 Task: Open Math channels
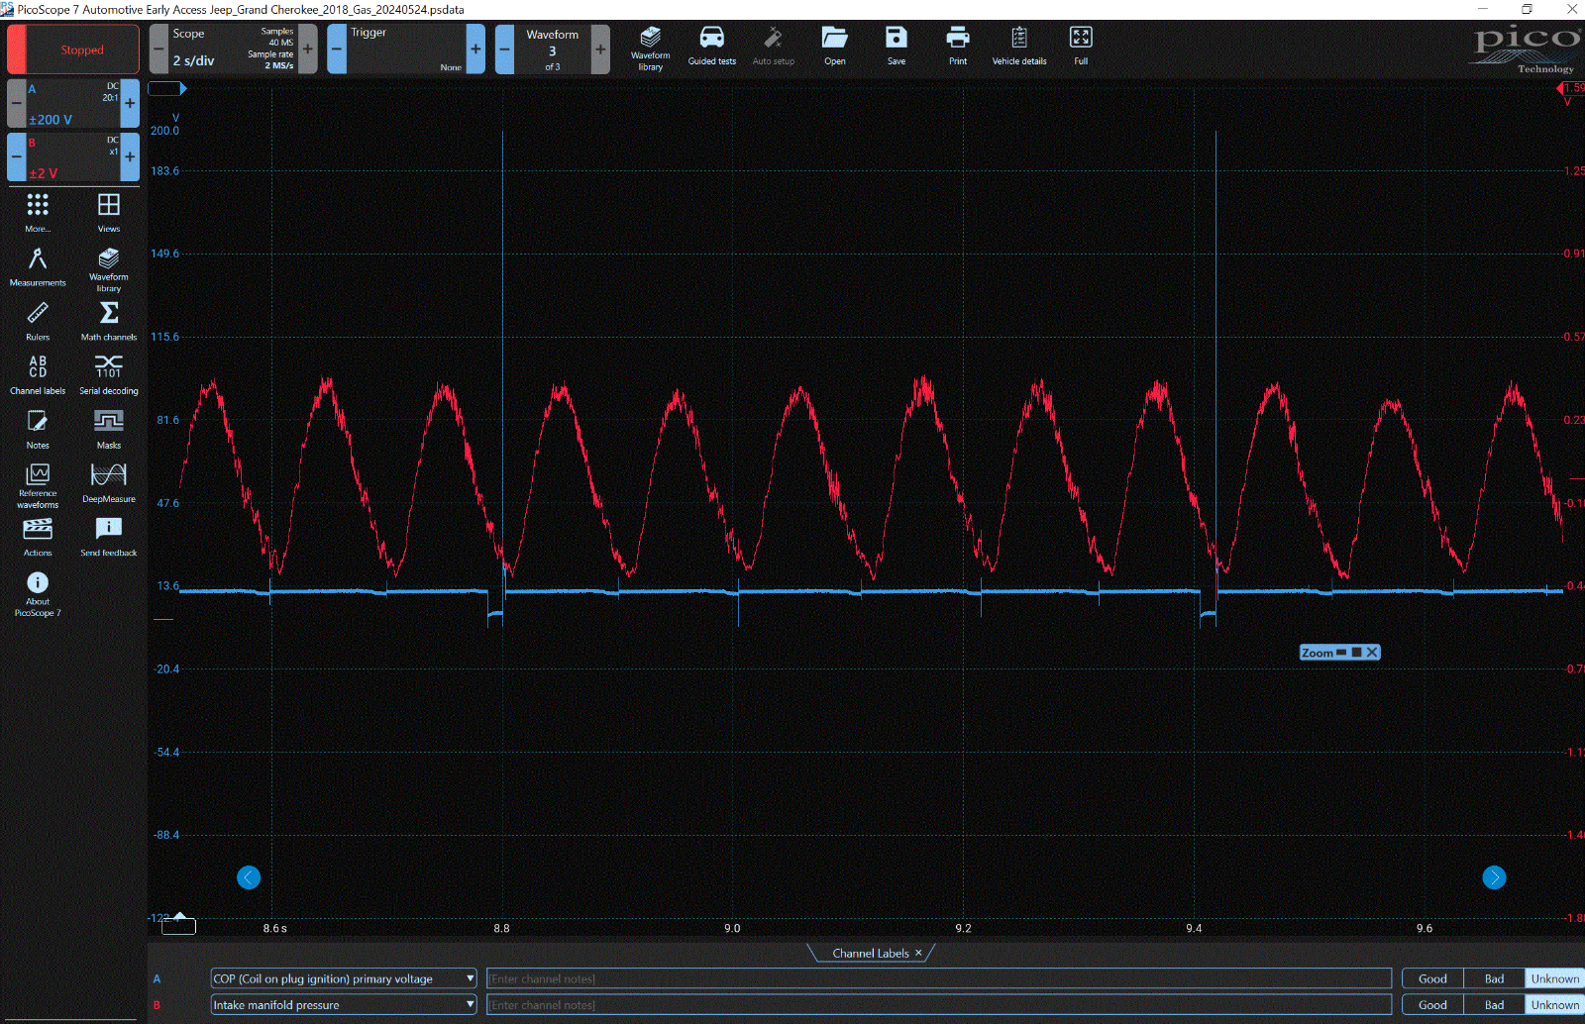(x=109, y=321)
